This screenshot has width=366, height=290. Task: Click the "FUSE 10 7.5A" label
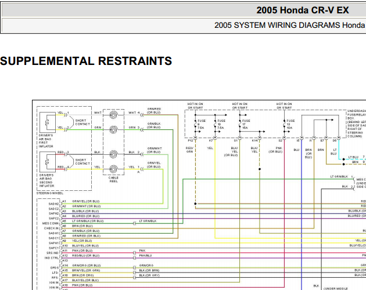point(221,124)
